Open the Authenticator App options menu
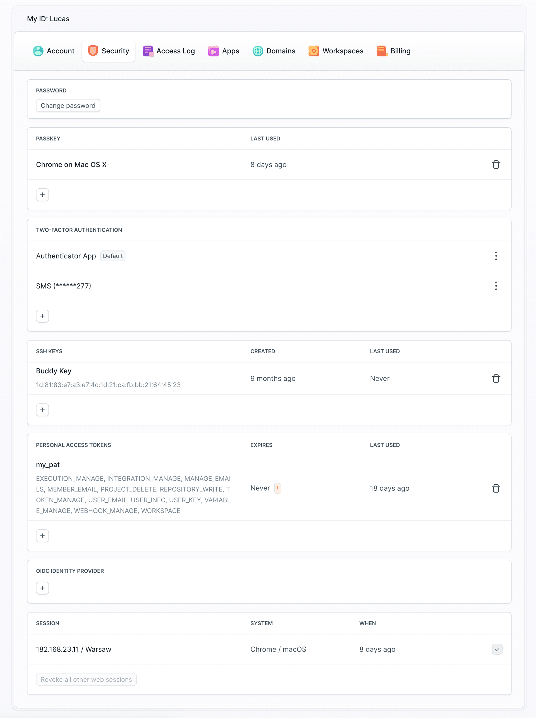 click(496, 256)
